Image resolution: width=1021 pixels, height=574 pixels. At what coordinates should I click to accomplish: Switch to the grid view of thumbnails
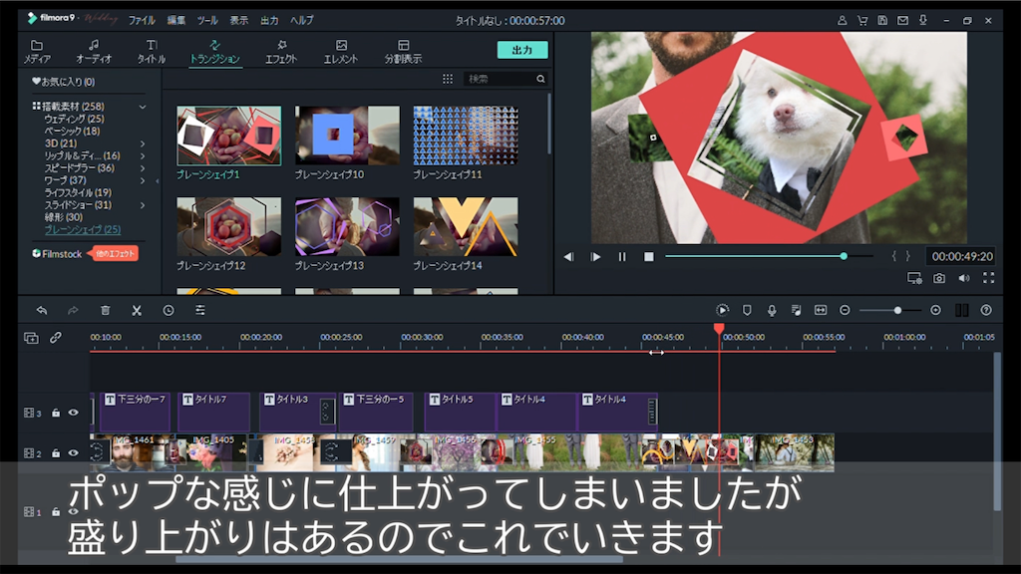tap(447, 79)
